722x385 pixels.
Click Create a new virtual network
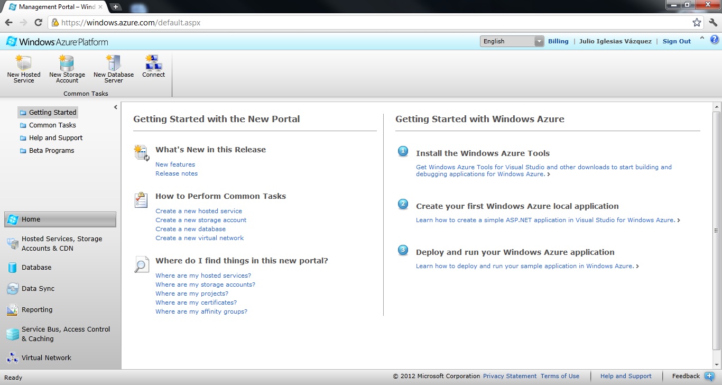pos(200,238)
